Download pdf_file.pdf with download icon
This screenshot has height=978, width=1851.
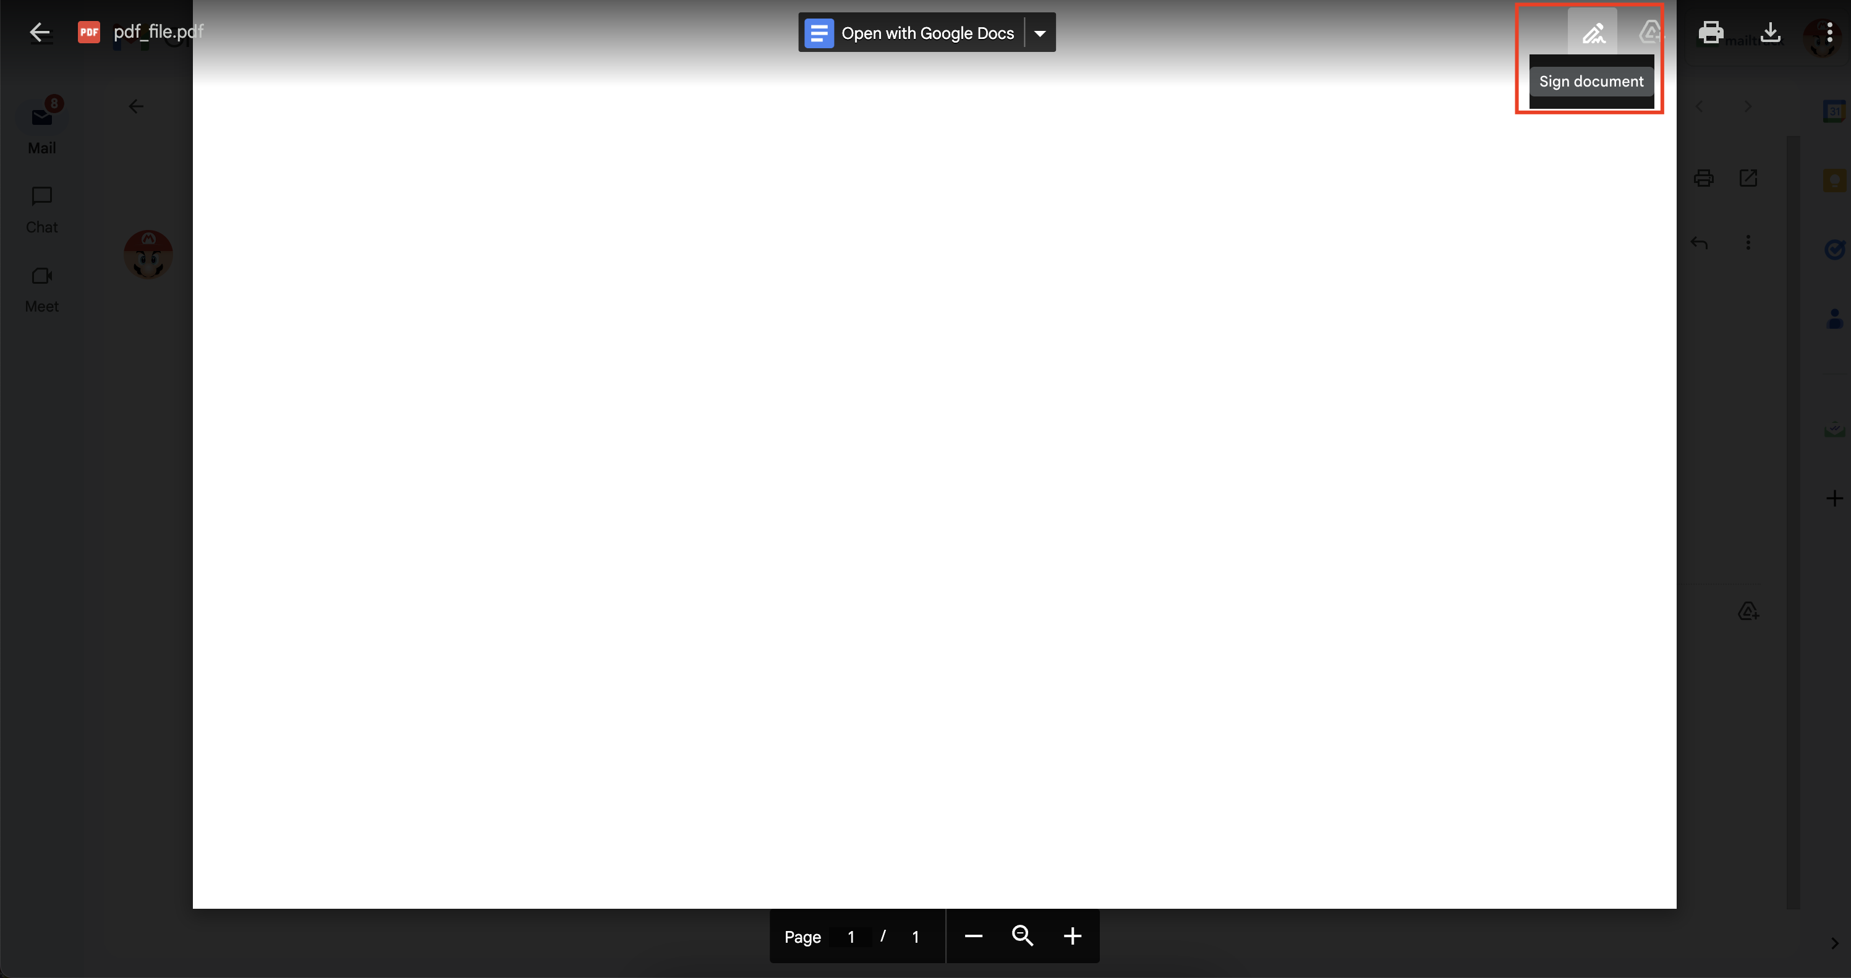1771,32
